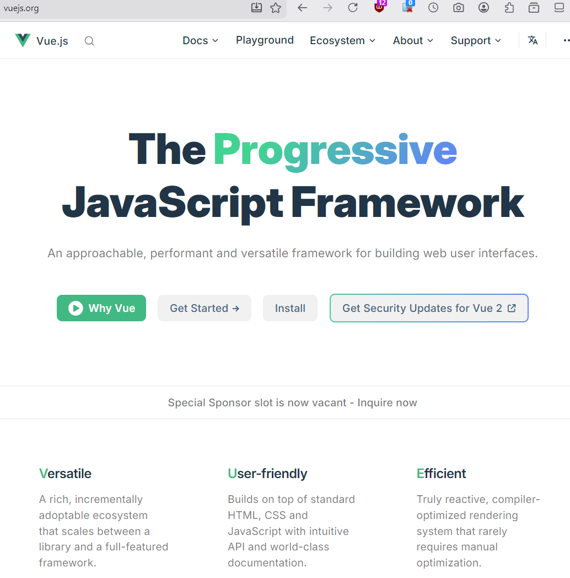The image size is (570, 578).
Task: Click the Special Sponsor Inquire now link
Action: point(293,402)
